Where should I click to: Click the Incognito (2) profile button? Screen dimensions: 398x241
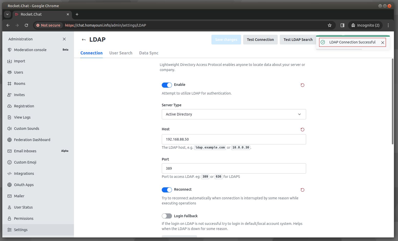[365, 25]
